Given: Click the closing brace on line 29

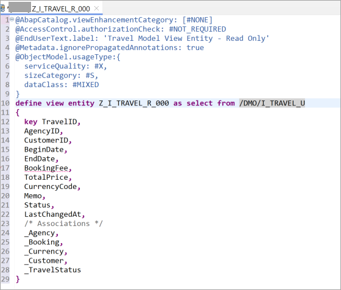Looking at the screenshot, I should (x=18, y=279).
